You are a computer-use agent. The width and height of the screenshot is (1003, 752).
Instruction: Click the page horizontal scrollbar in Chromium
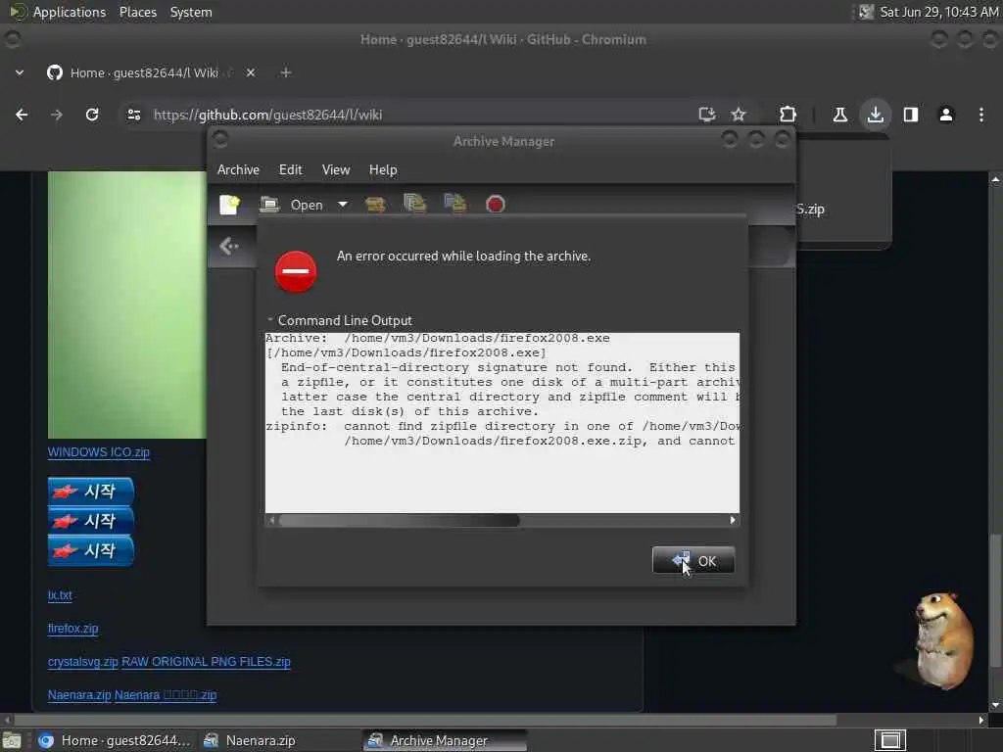(x=425, y=721)
